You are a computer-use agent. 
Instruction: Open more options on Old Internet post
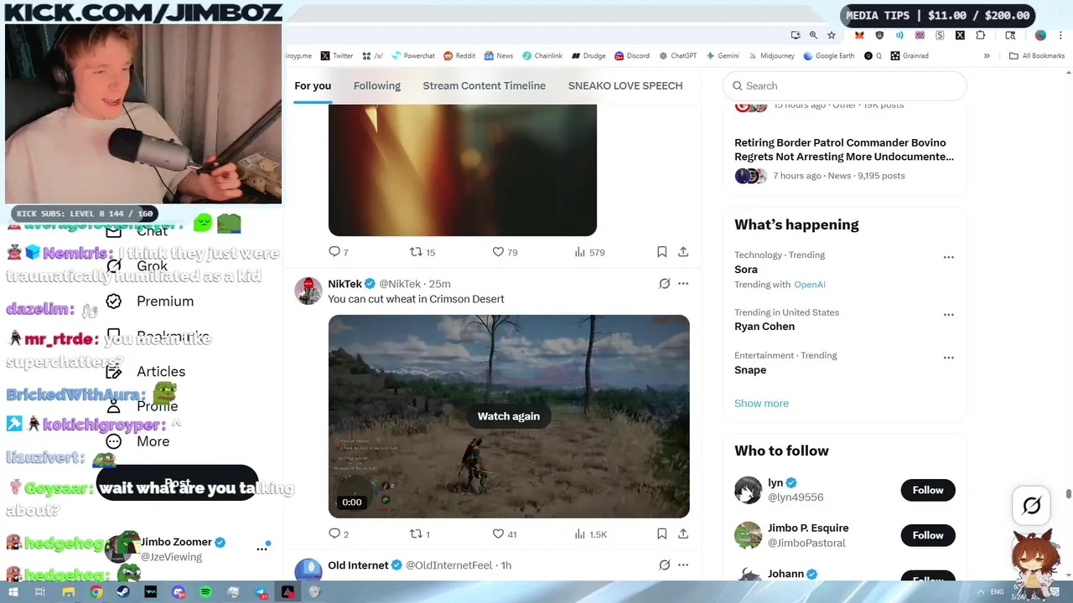(683, 565)
